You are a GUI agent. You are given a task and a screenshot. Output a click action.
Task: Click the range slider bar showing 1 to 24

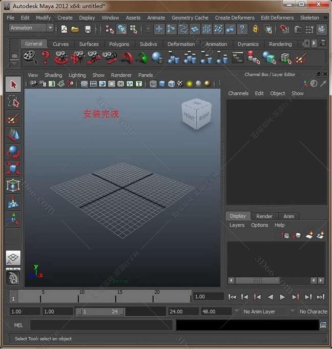click(x=100, y=312)
